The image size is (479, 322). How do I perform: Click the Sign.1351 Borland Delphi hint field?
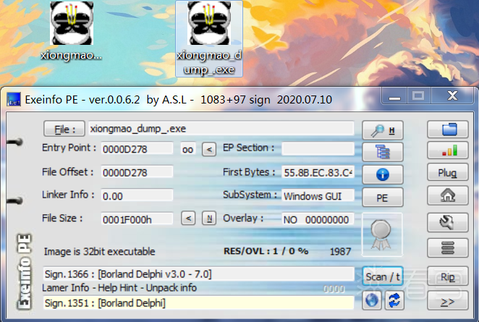[x=198, y=302]
